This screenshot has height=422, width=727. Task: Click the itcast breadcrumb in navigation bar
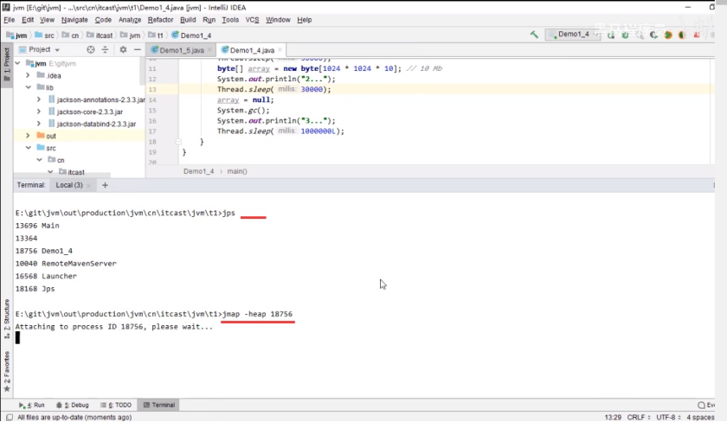[x=100, y=35]
